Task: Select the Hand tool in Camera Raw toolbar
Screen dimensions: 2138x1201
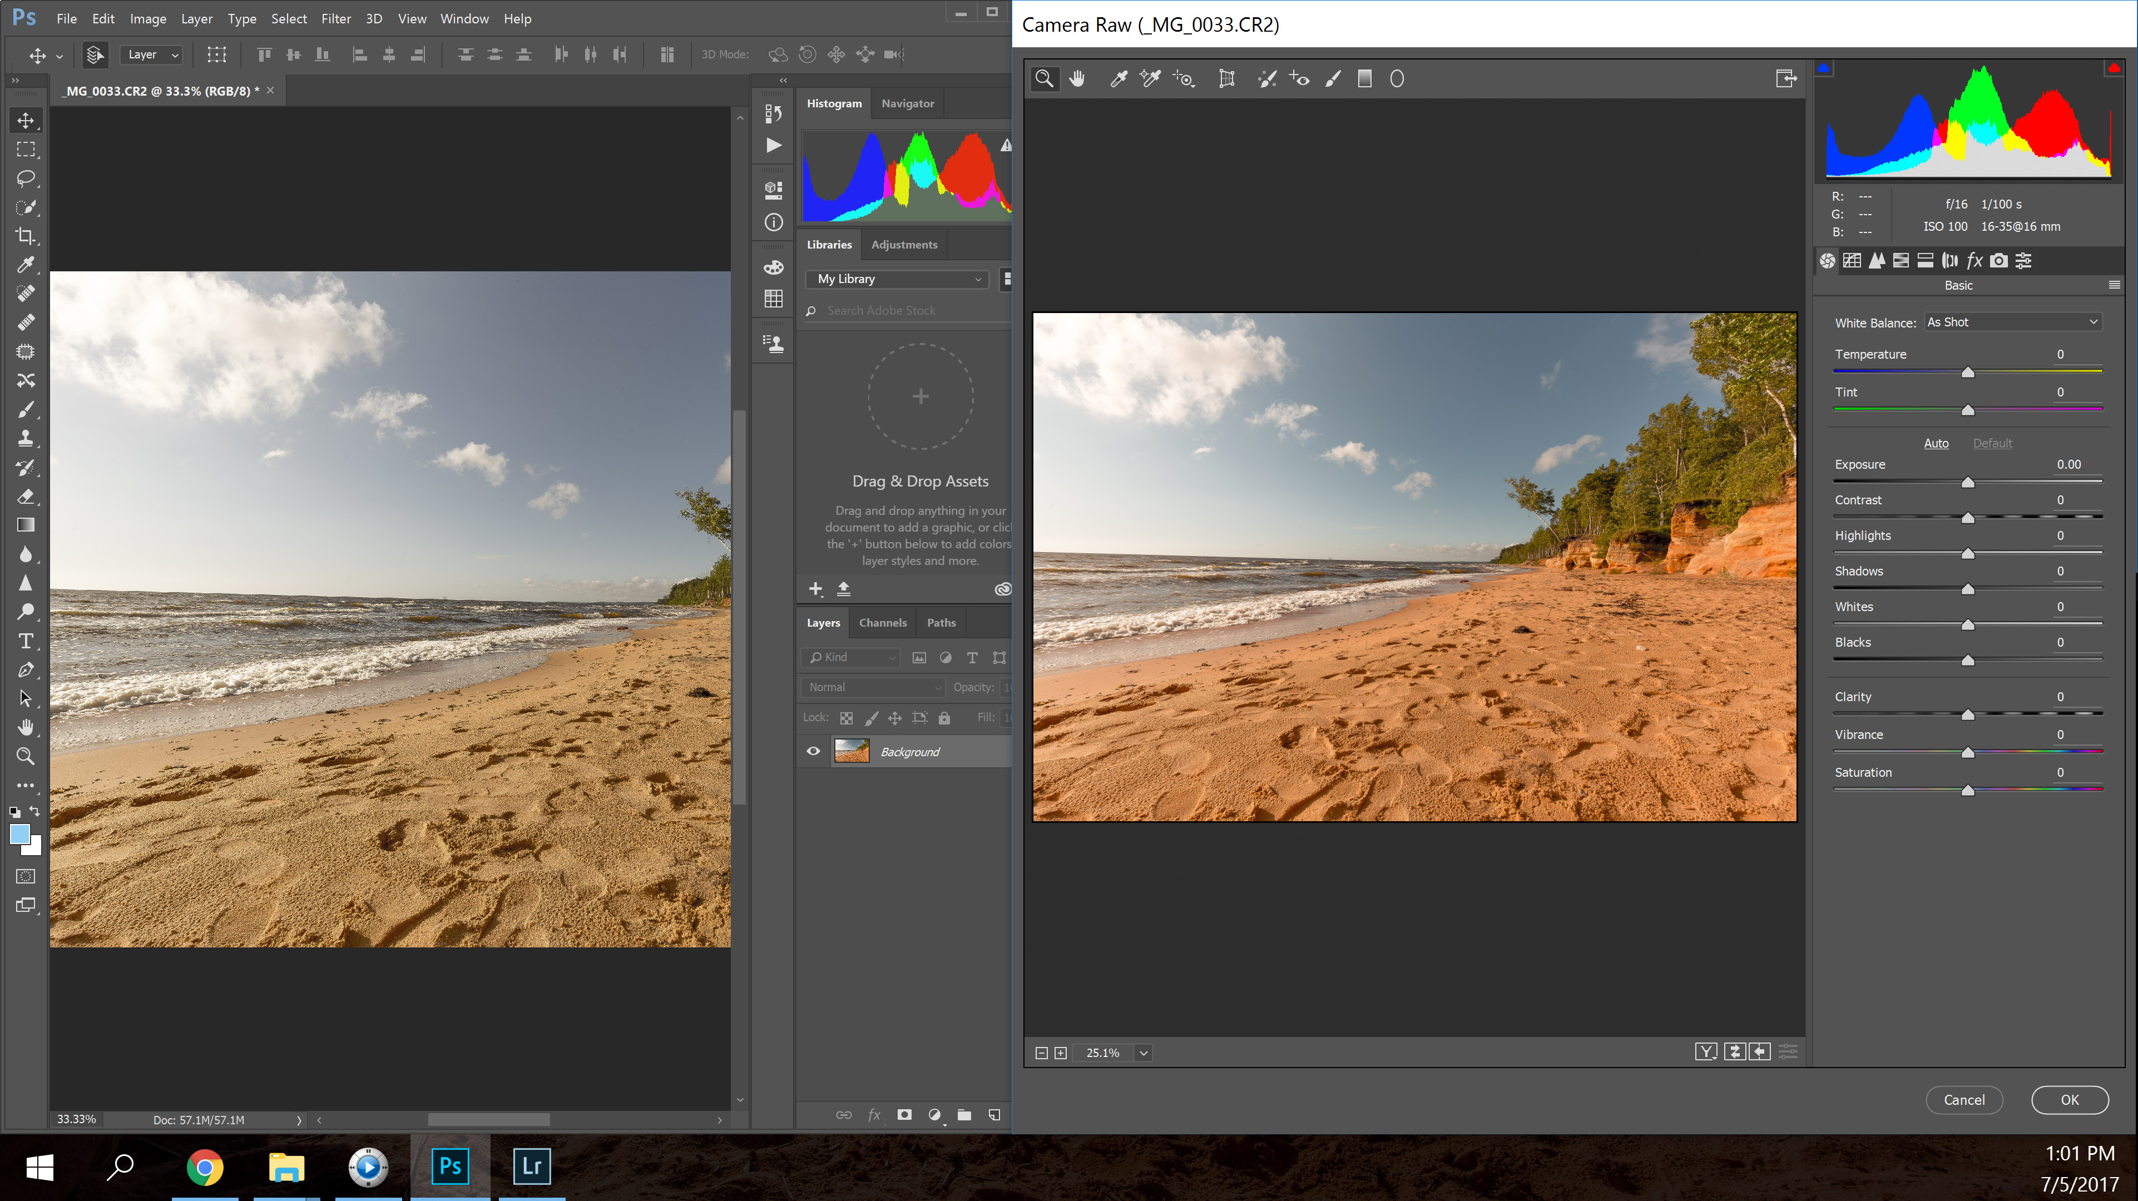Action: 1077,79
